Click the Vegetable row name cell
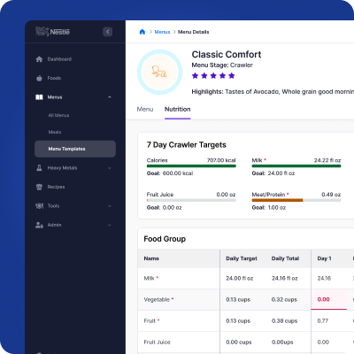This screenshot has height=354, width=354. pos(179,299)
